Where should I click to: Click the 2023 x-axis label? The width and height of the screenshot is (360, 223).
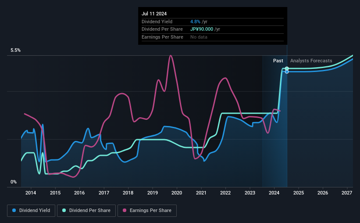(x=250, y=193)
